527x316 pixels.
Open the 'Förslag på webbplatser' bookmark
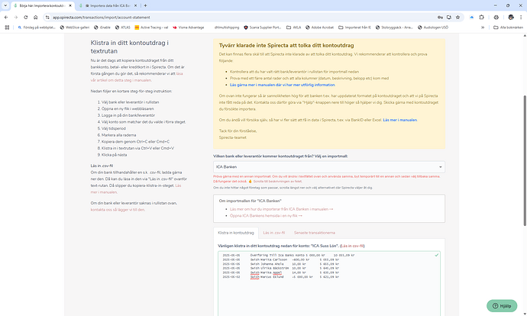[37, 27]
